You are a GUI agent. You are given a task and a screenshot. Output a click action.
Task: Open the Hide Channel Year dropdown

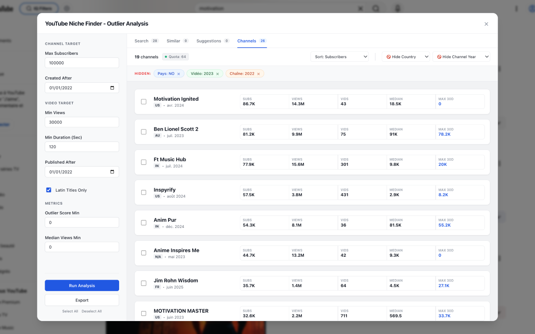tap(461, 57)
